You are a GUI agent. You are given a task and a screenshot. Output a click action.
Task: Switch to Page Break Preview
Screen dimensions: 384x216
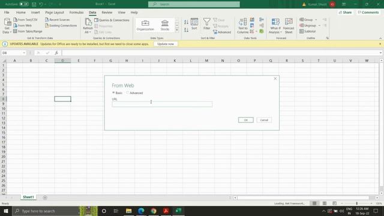click(x=334, y=203)
